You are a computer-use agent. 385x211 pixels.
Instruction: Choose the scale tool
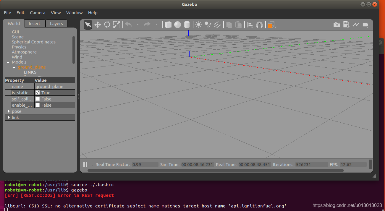tap(117, 25)
